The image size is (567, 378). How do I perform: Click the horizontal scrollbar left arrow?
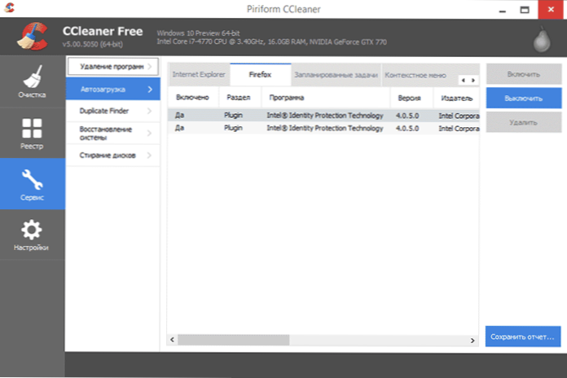pos(172,340)
